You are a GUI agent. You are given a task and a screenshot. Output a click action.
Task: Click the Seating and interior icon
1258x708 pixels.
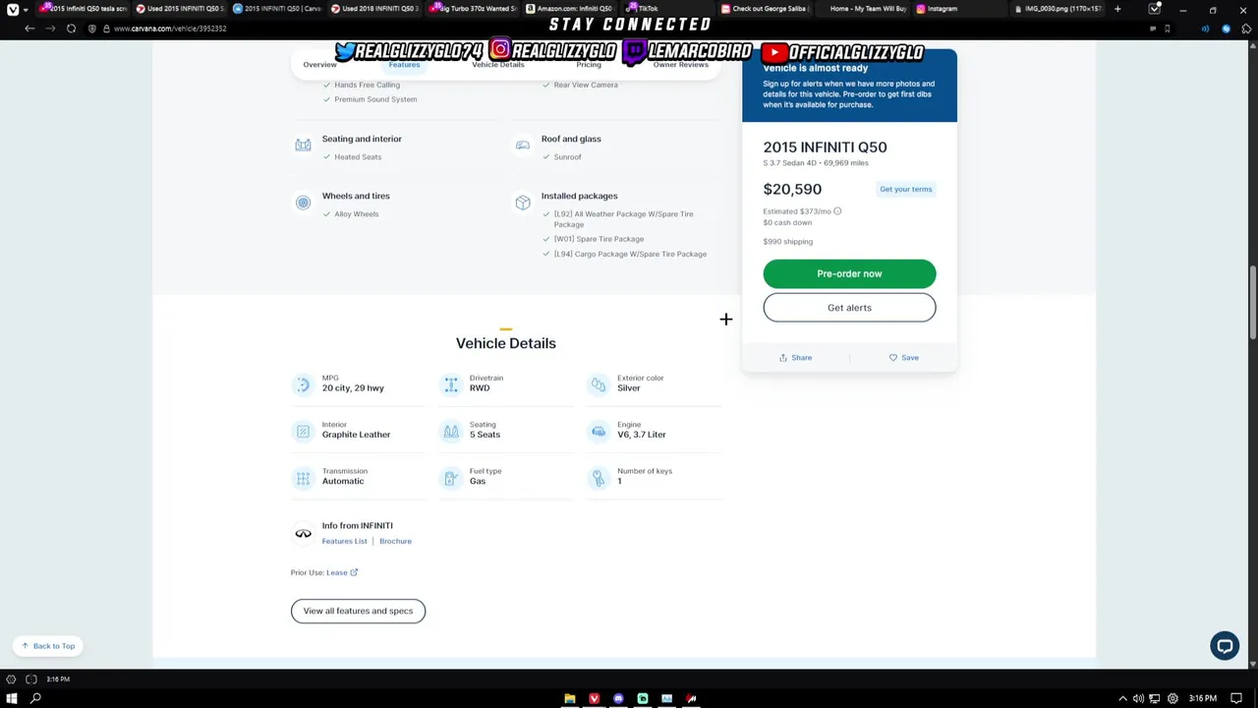pyautogui.click(x=303, y=146)
